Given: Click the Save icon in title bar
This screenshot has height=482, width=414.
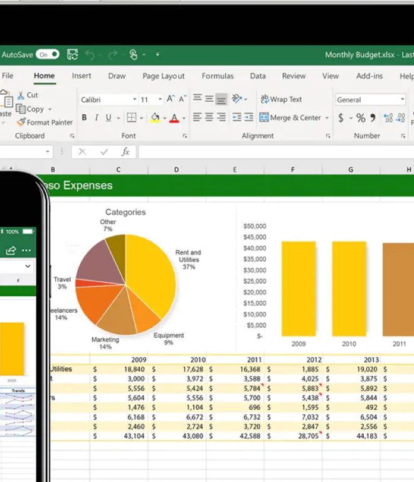Looking at the screenshot, I should 73,55.
